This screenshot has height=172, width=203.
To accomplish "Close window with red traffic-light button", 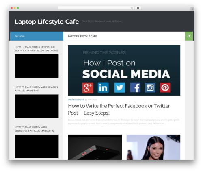I will point(12,8).
